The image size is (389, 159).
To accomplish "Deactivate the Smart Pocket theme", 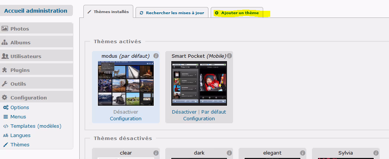I will (184, 112).
